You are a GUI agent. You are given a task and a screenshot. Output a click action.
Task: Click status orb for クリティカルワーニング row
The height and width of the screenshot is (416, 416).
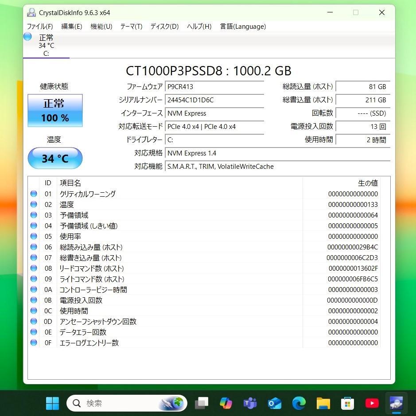click(34, 194)
